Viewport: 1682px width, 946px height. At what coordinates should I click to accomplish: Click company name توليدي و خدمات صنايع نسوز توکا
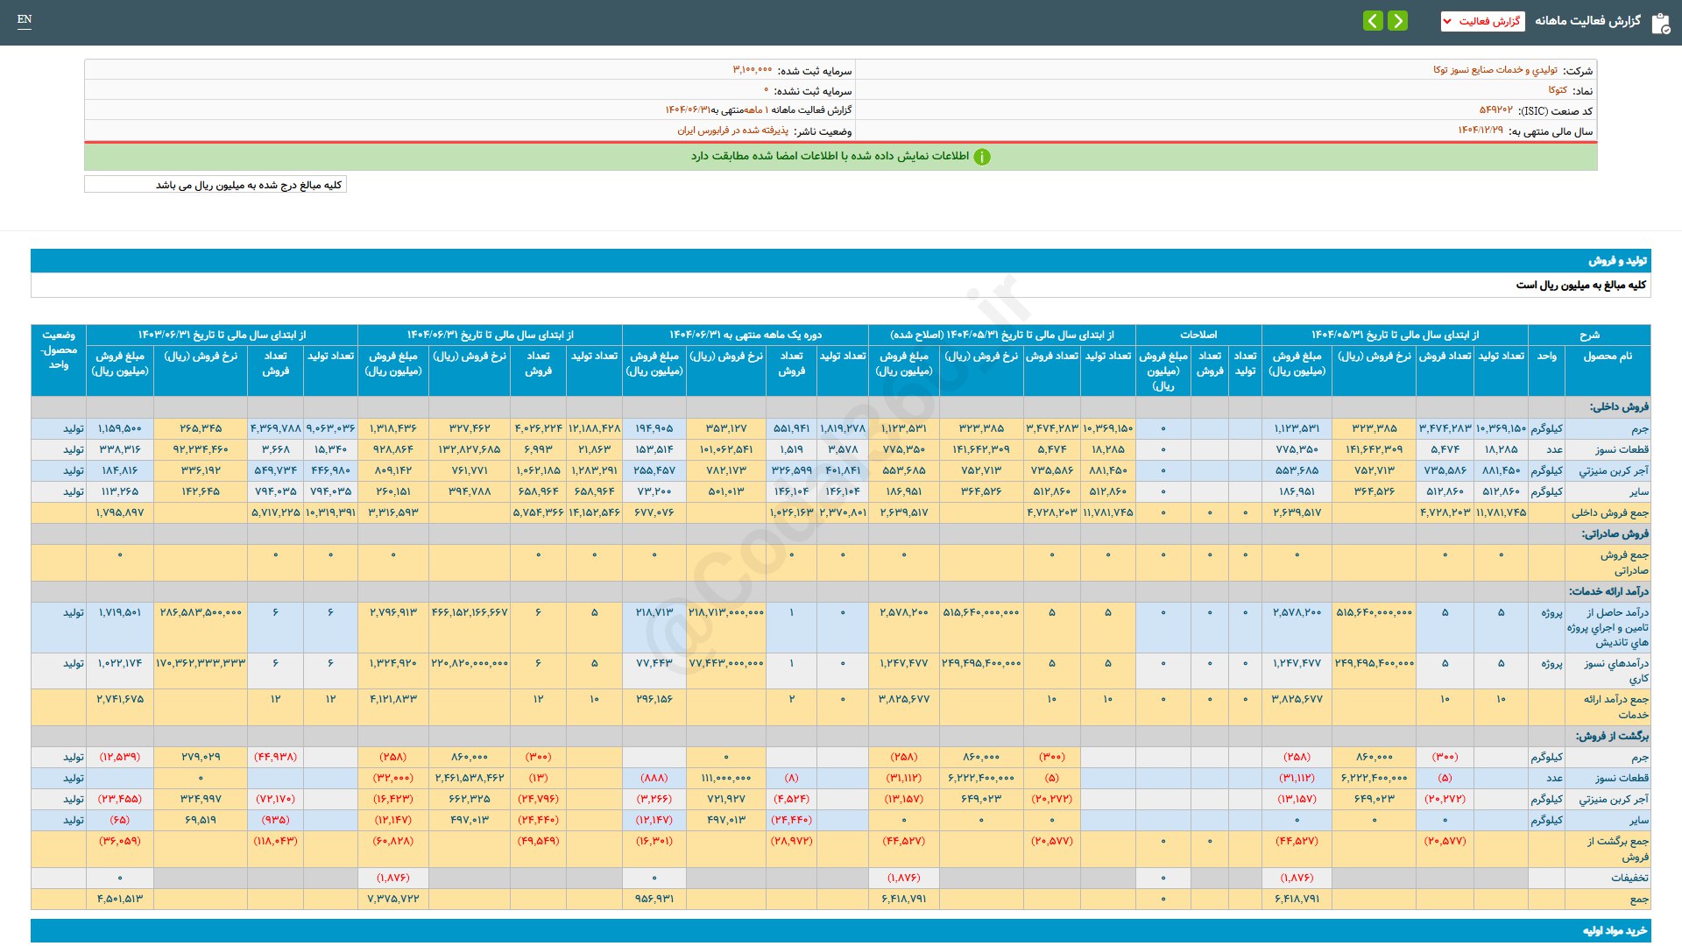(1495, 70)
